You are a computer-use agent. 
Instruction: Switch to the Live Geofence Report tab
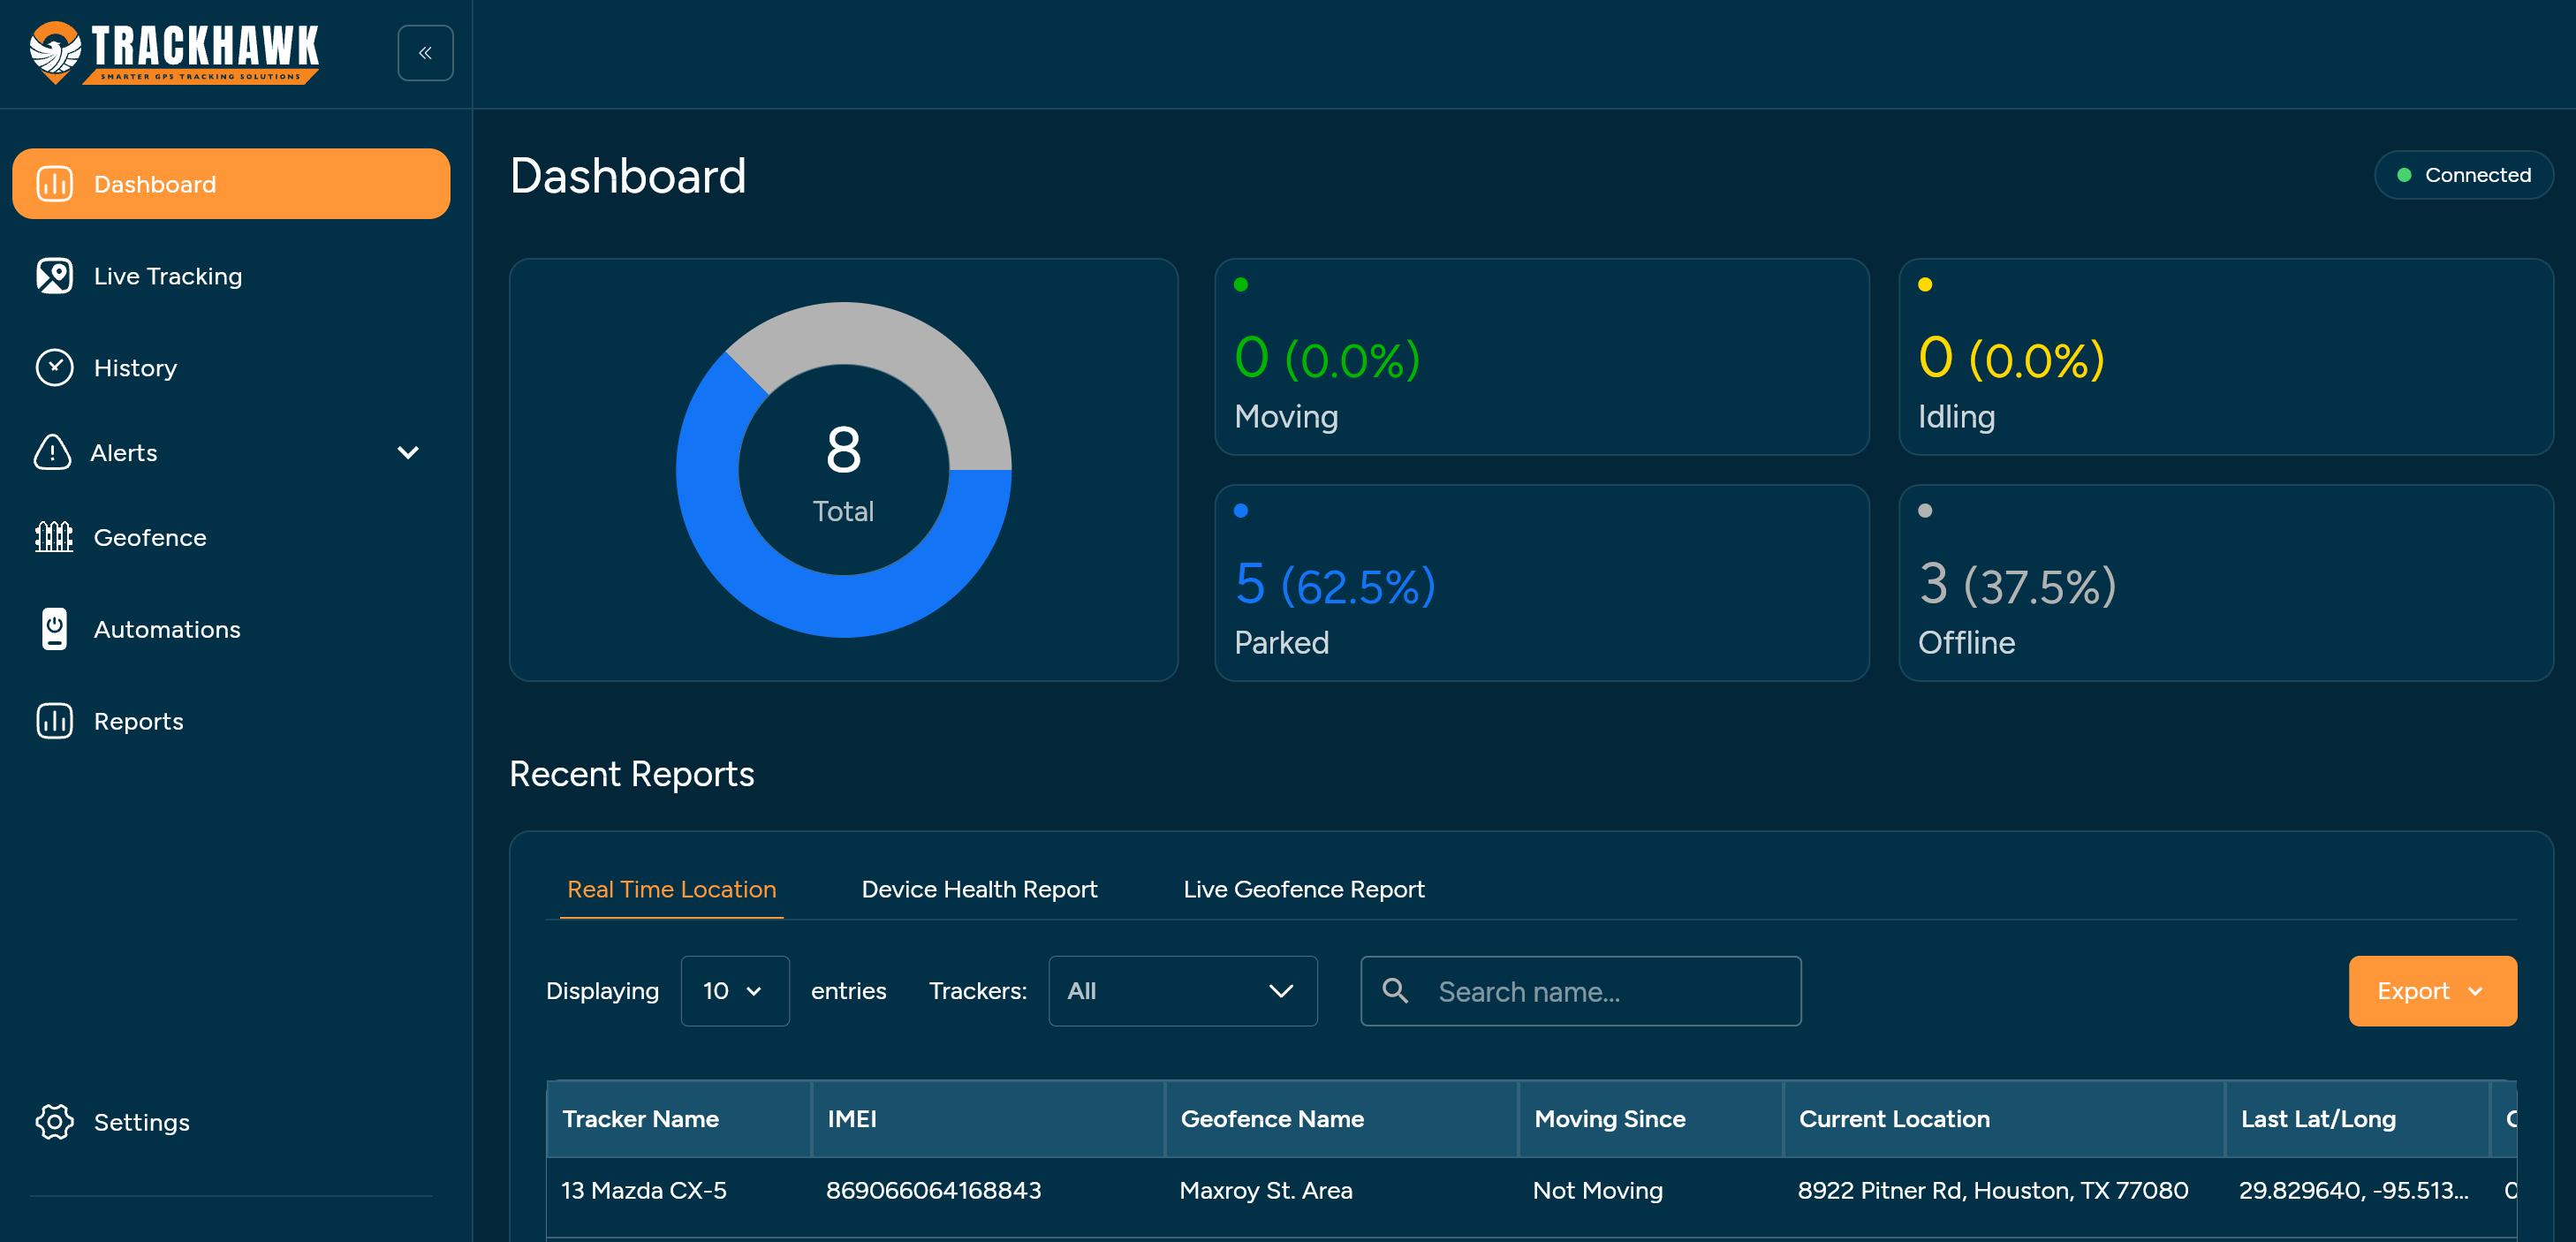click(1303, 889)
